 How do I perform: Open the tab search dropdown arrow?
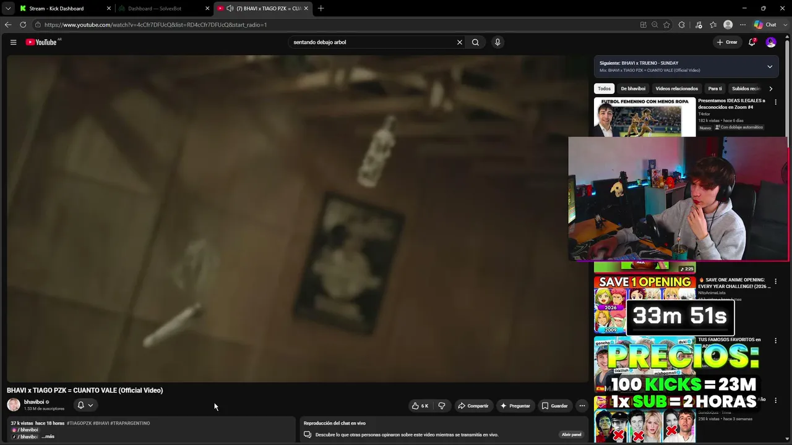pyautogui.click(x=8, y=9)
